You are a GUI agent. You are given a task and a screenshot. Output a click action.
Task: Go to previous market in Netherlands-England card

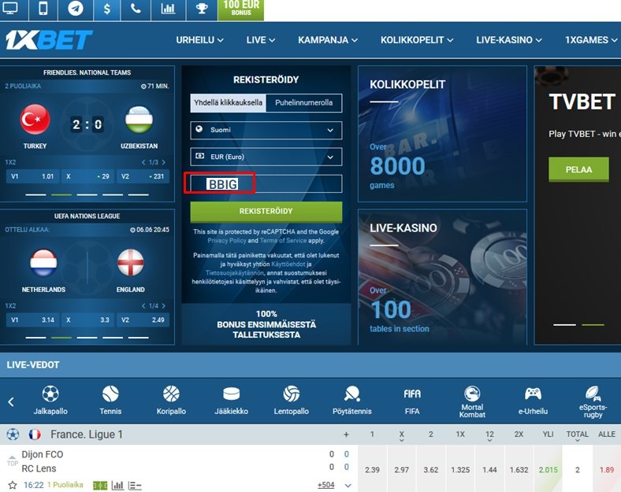(143, 305)
